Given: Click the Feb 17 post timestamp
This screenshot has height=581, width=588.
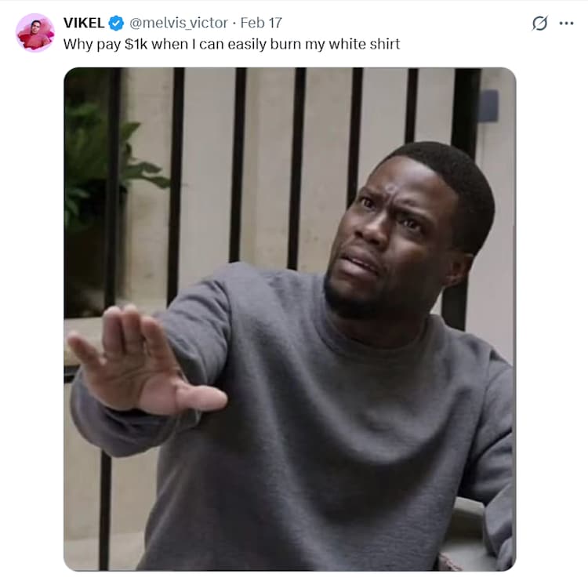Looking at the screenshot, I should click(261, 23).
